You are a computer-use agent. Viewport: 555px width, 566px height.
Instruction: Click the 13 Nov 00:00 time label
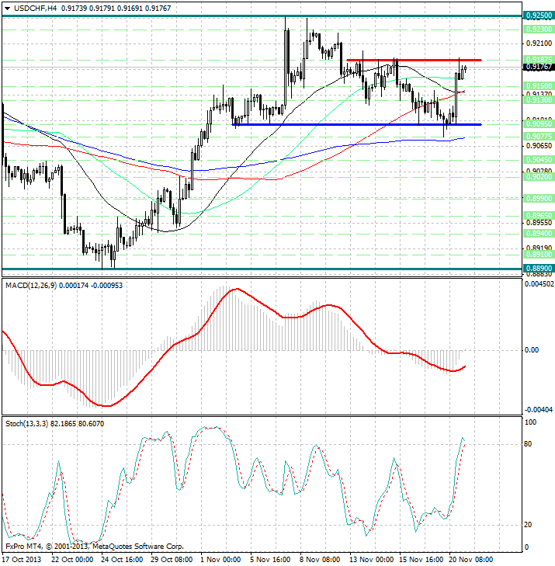click(x=371, y=560)
